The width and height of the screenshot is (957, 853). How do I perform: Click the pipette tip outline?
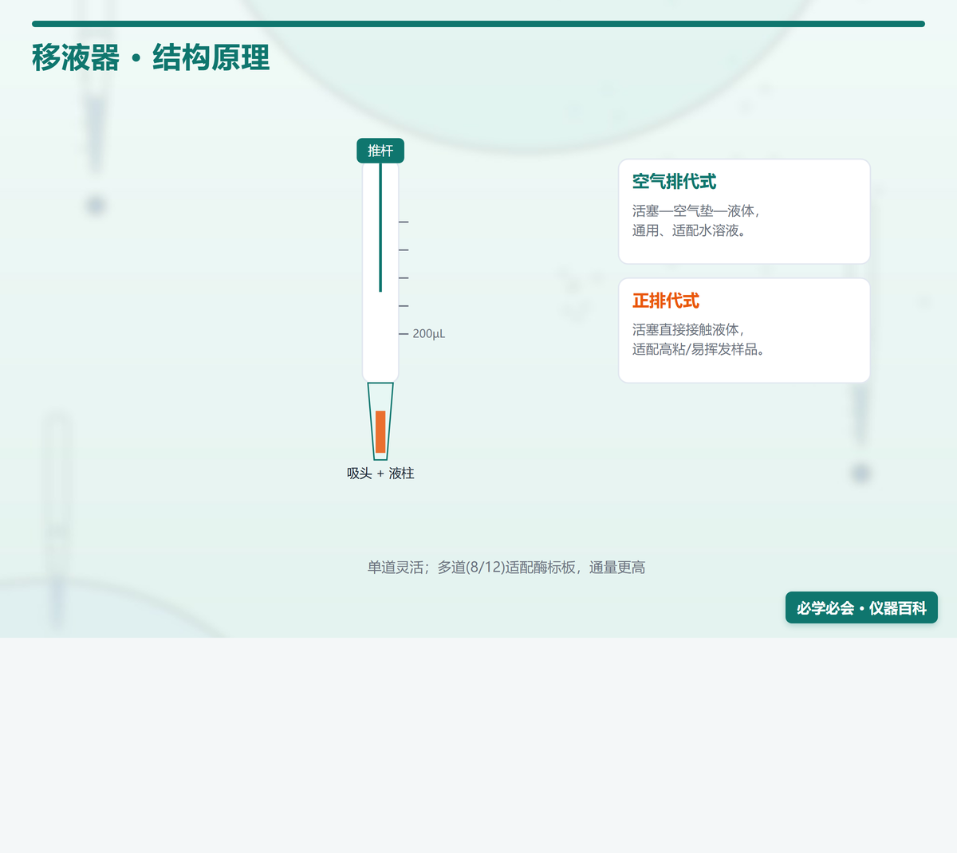pyautogui.click(x=380, y=422)
